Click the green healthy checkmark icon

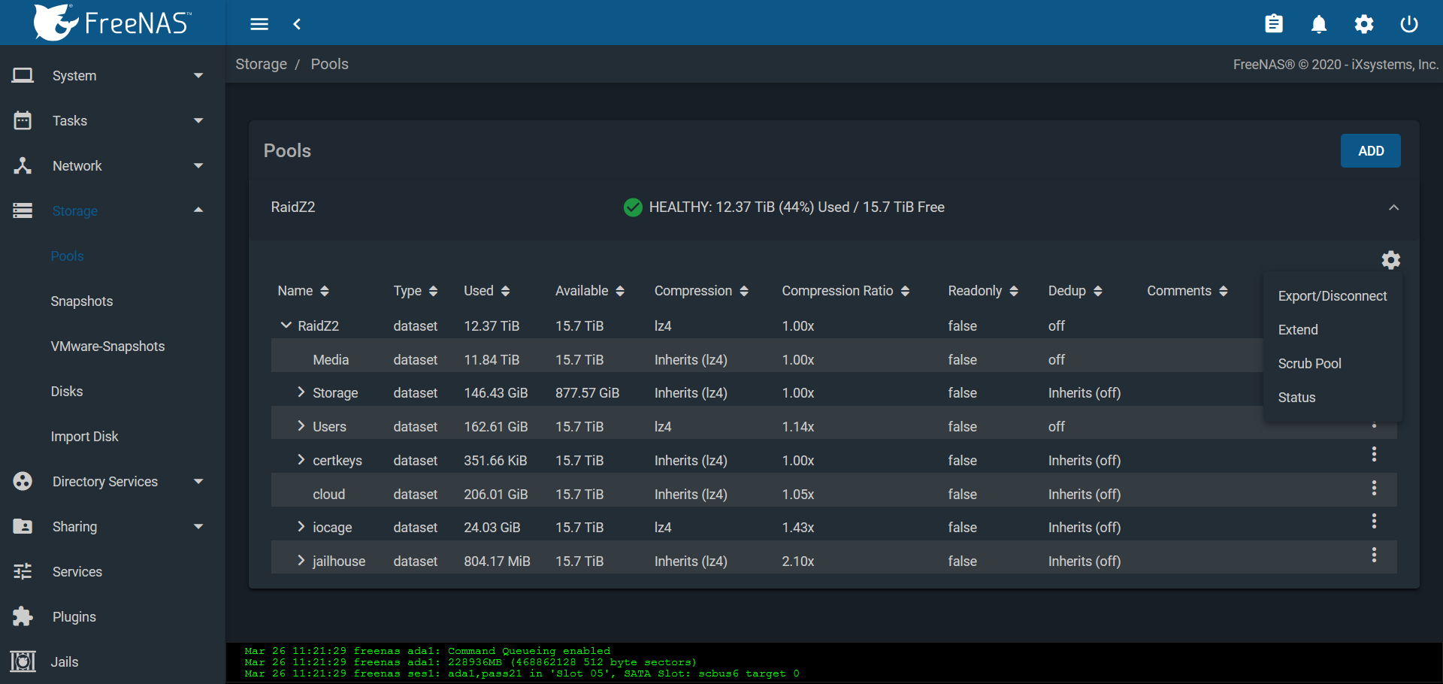pos(633,207)
